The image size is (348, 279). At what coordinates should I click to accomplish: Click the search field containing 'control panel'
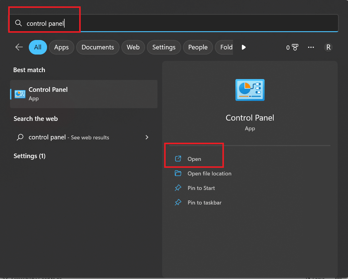[x=174, y=23]
